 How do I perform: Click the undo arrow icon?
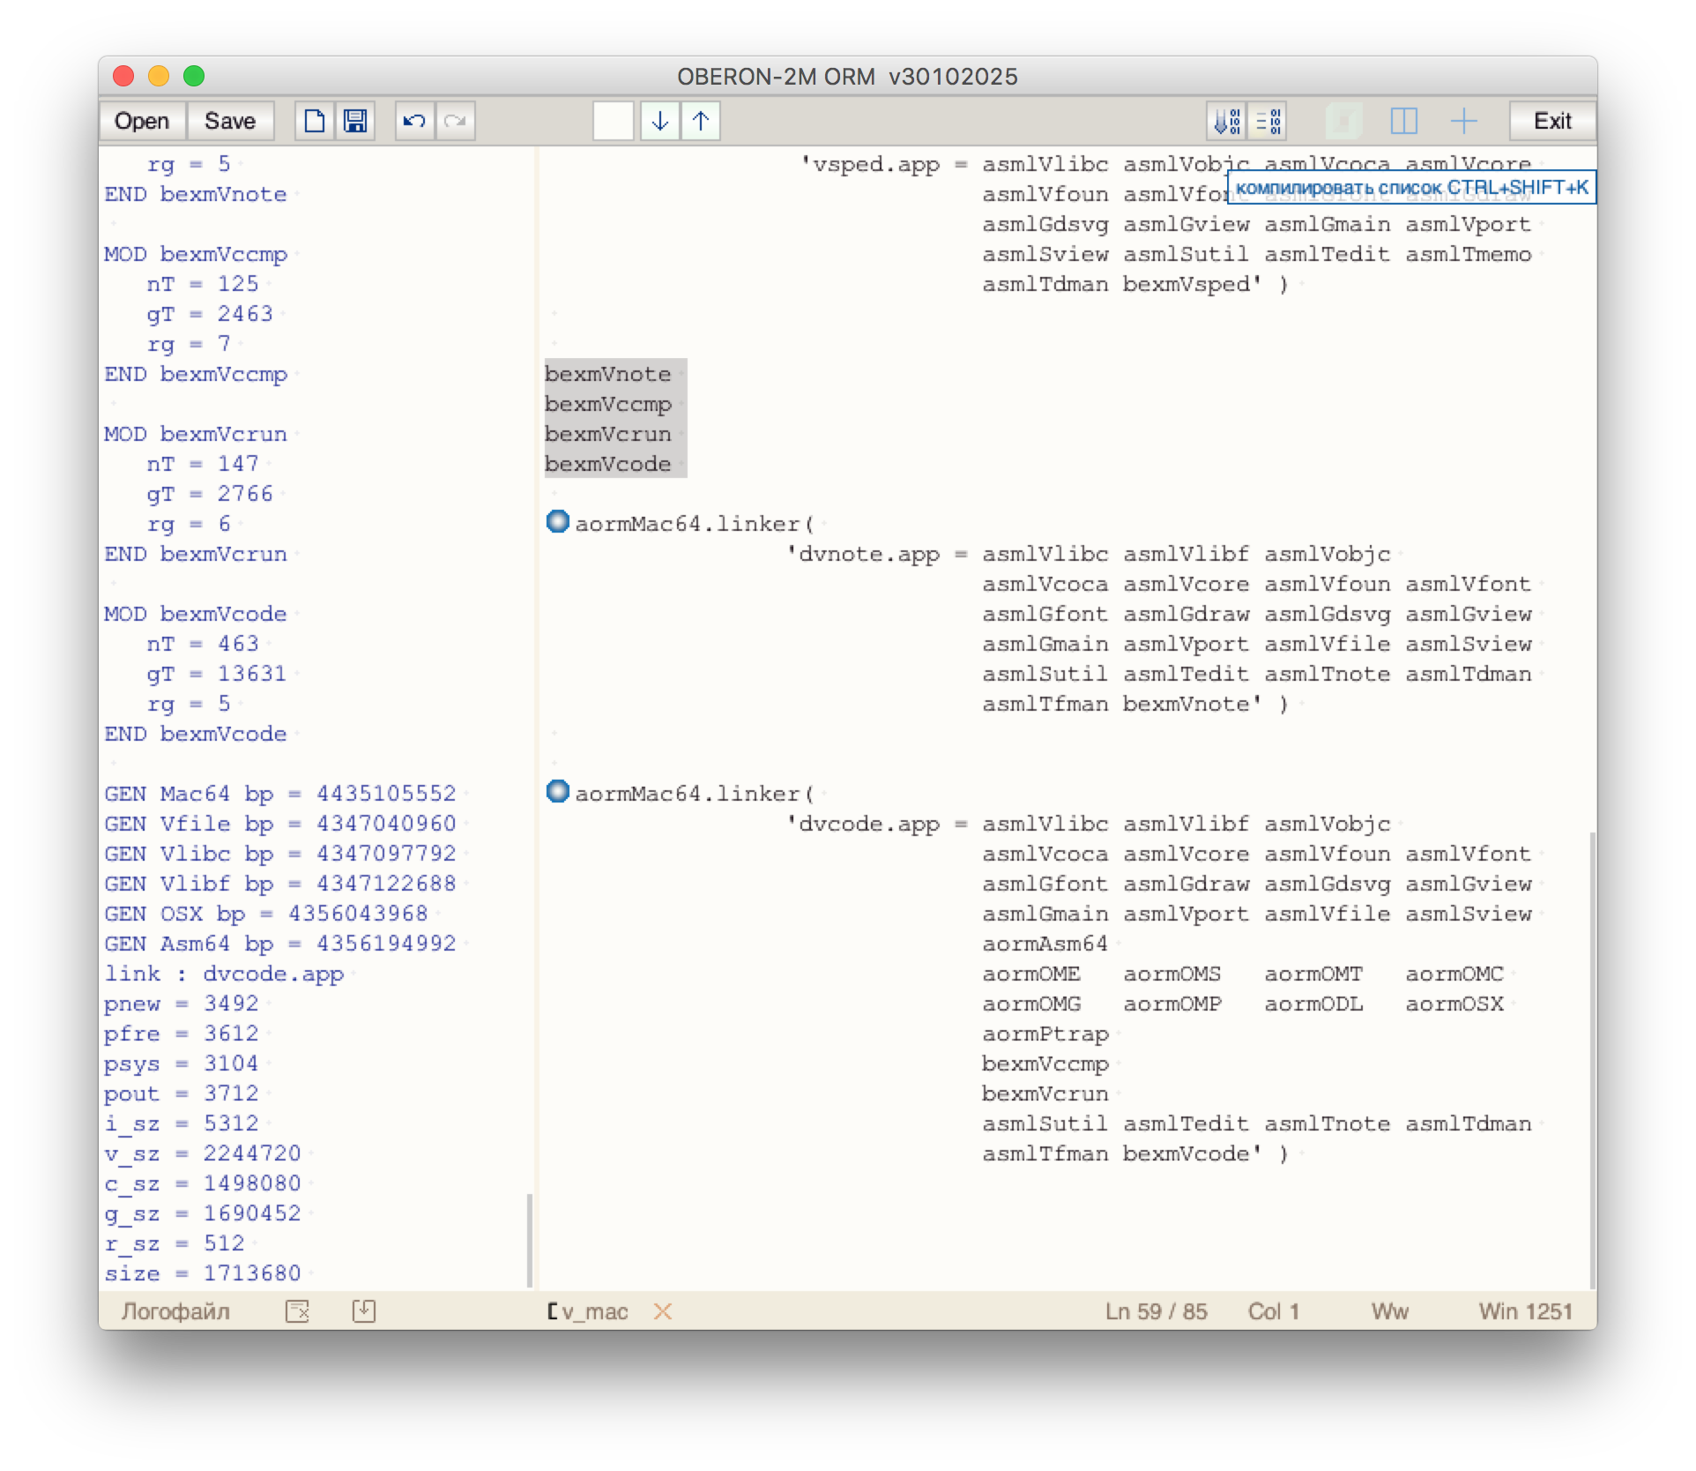click(x=414, y=121)
